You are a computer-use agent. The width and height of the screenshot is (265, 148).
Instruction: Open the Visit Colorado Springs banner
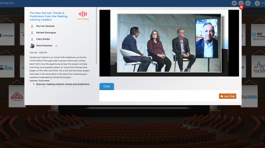7,67
